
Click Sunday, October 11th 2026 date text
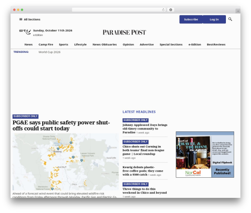pos(53,31)
